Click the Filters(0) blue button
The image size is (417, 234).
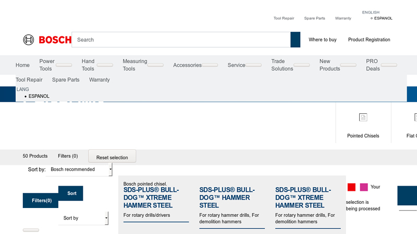[42, 201]
